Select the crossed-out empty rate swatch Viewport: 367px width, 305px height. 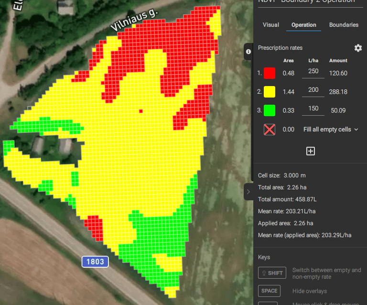pos(270,130)
